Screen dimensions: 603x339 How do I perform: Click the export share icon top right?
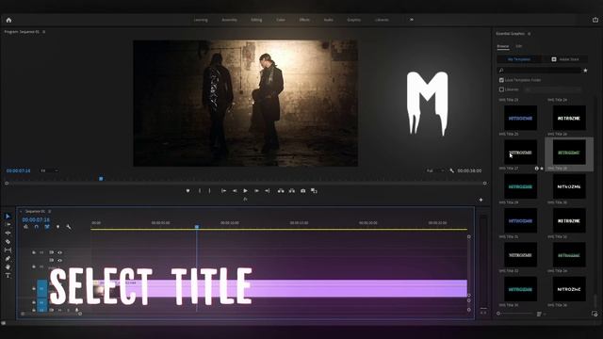coord(595,20)
